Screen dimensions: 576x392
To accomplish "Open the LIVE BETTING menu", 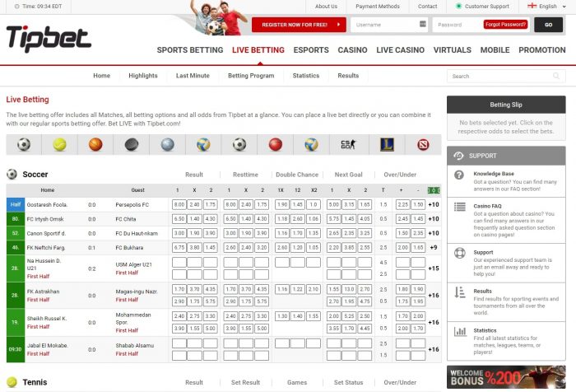I will 258,50.
